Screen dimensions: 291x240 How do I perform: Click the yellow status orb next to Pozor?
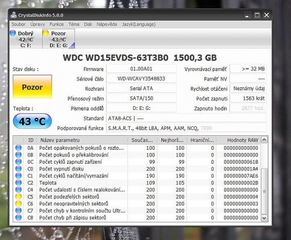pos(46,33)
